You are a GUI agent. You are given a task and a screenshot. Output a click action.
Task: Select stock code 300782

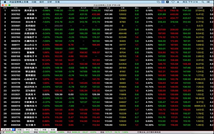coord(16,14)
